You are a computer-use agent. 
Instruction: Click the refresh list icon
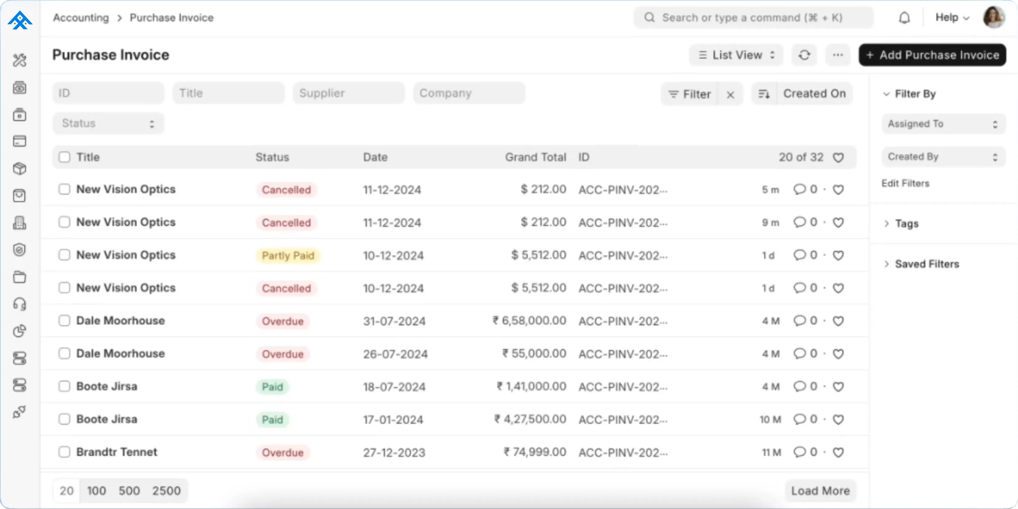804,55
